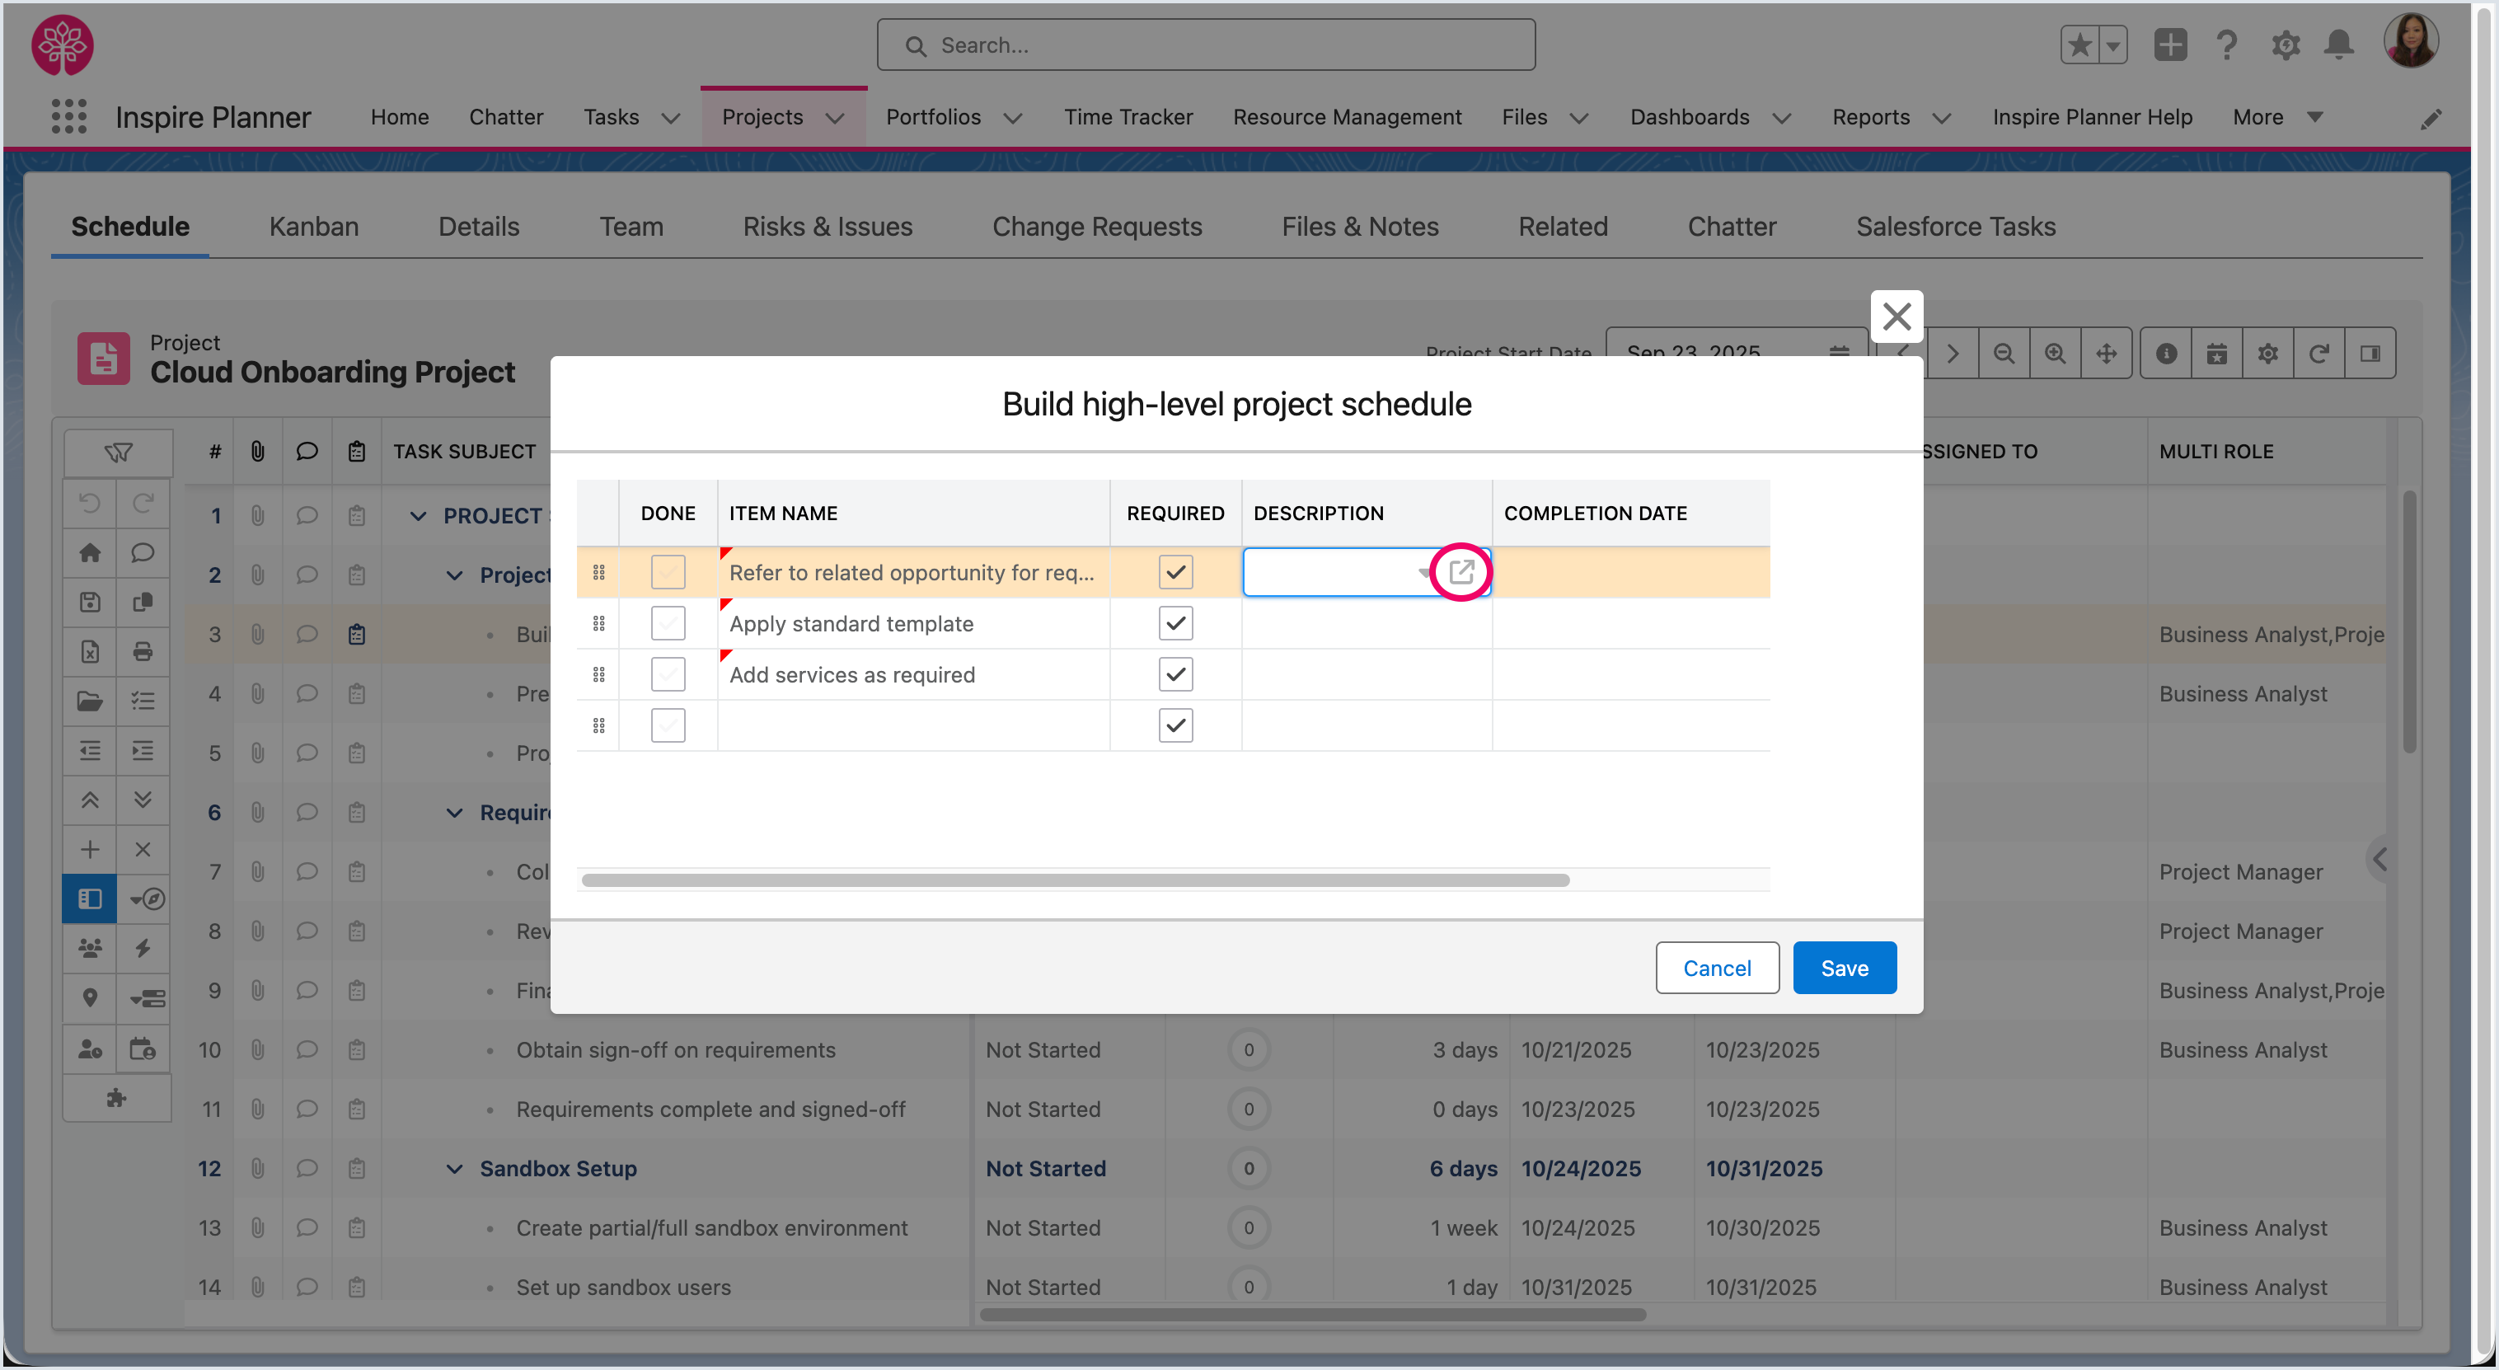Click the checklist horizontal scrollbar
The width and height of the screenshot is (2499, 1370).
click(1075, 880)
